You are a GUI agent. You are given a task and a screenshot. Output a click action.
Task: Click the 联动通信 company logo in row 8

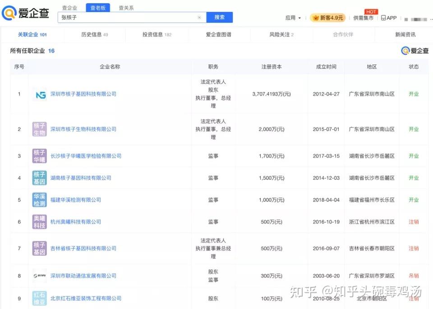(x=39, y=276)
